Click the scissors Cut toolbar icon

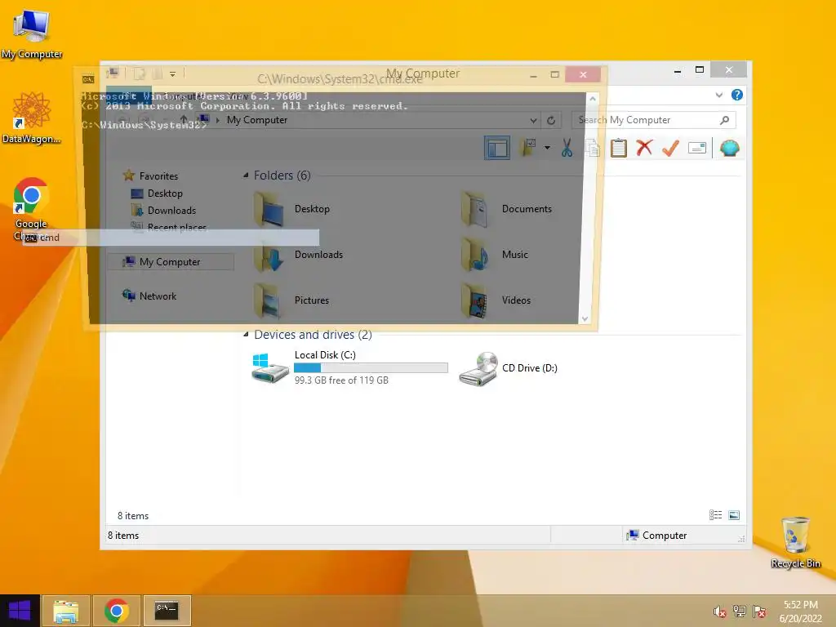tap(567, 148)
